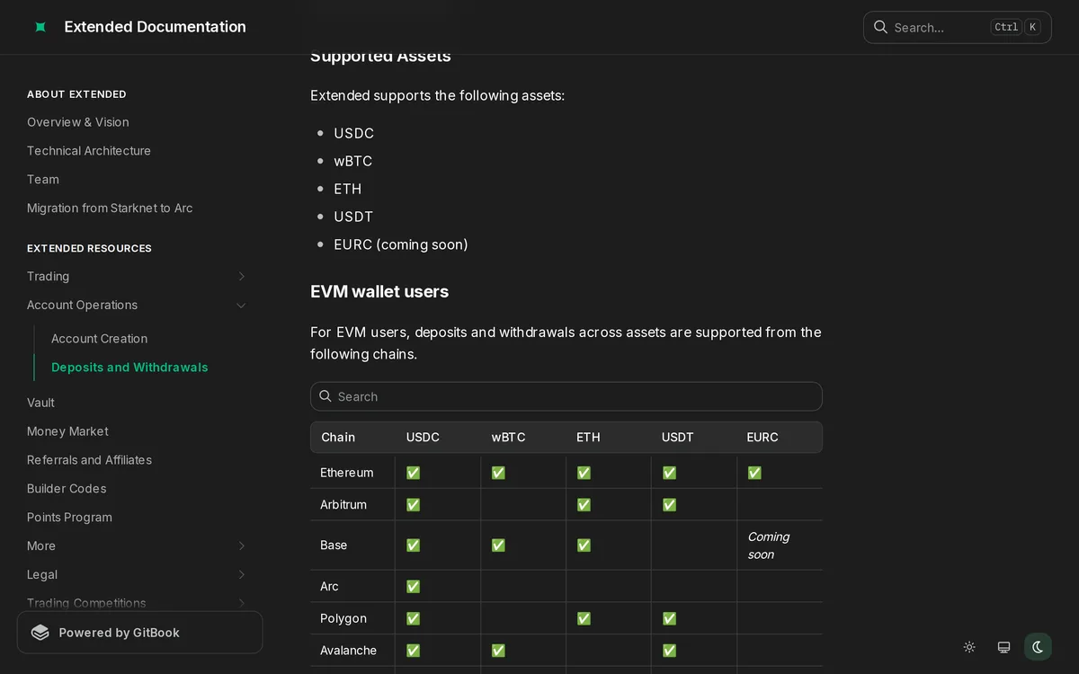Image resolution: width=1079 pixels, height=674 pixels.
Task: Click the USDT column header
Action: pos(678,438)
